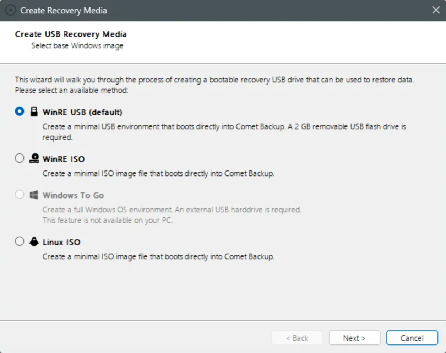Cancel the recovery media wizard

coord(412,338)
